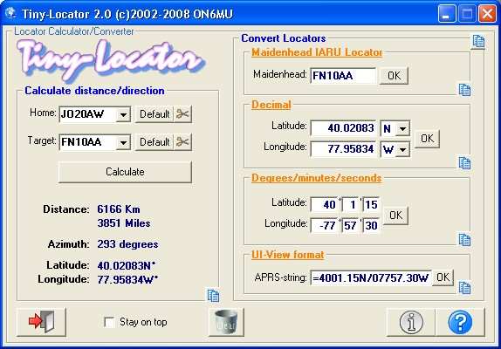Click OK next to the APRS-string field

pos(443,277)
